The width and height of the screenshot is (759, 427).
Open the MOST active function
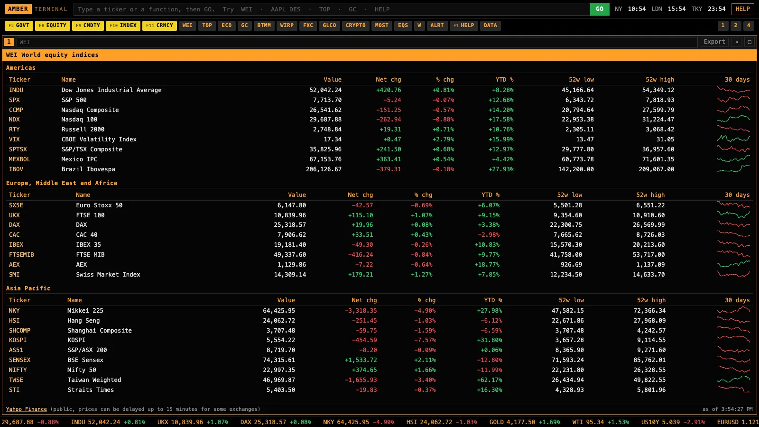382,26
